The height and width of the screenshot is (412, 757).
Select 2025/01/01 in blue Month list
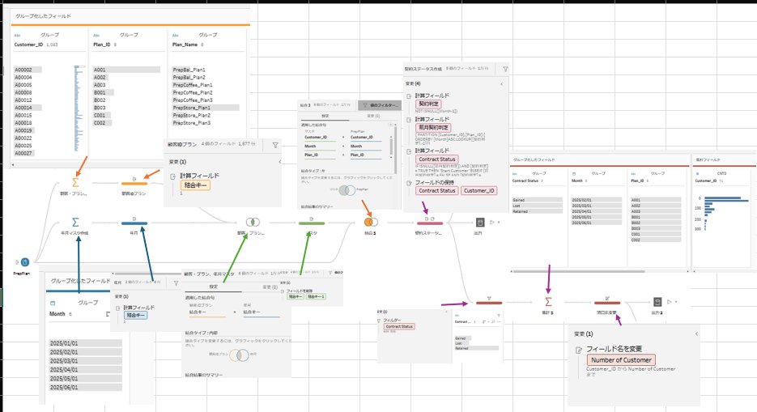click(86, 343)
